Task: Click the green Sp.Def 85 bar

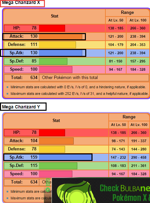Action: click(x=53, y=61)
